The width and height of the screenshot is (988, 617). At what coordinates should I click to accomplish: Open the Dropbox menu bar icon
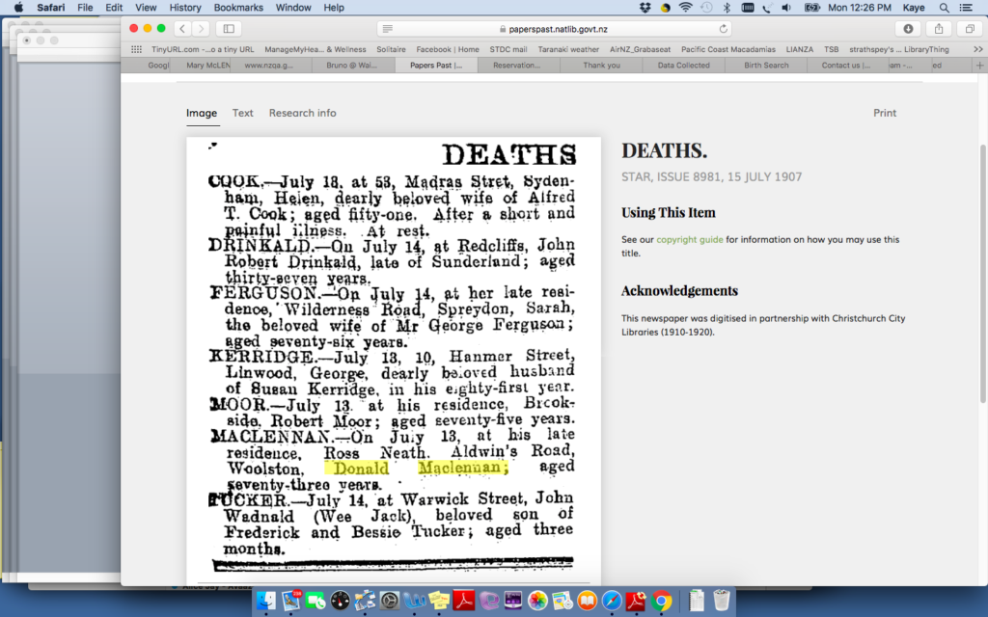coord(645,8)
